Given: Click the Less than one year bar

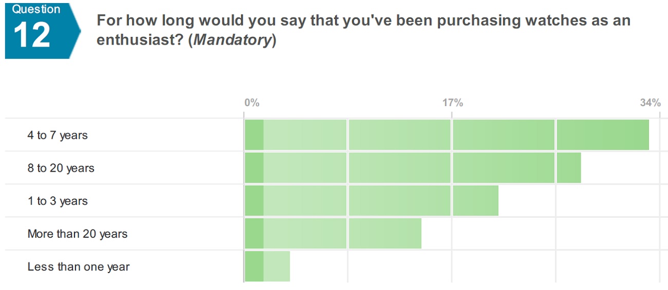Looking at the screenshot, I should [267, 266].
